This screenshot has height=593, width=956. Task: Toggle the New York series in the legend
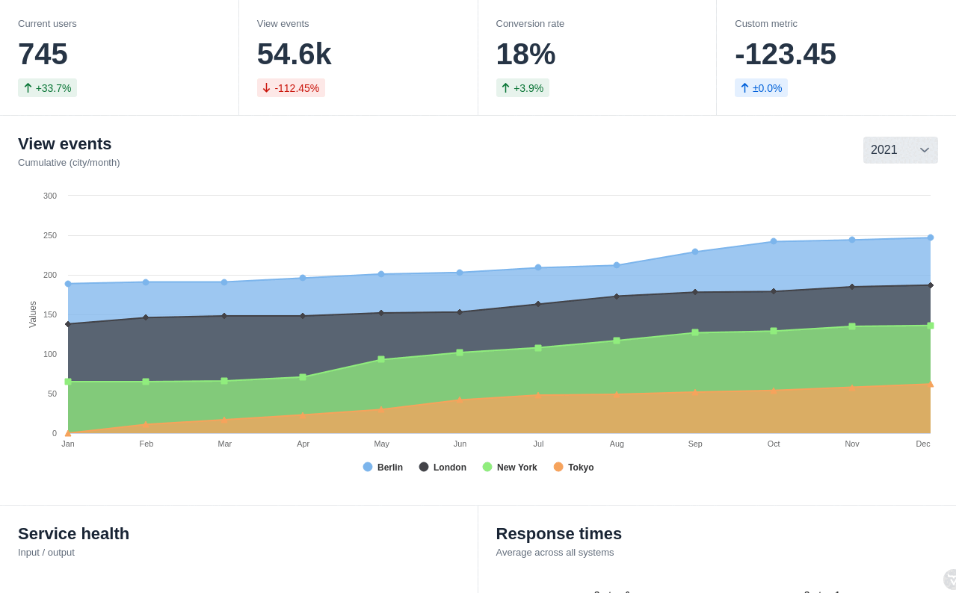tap(511, 467)
